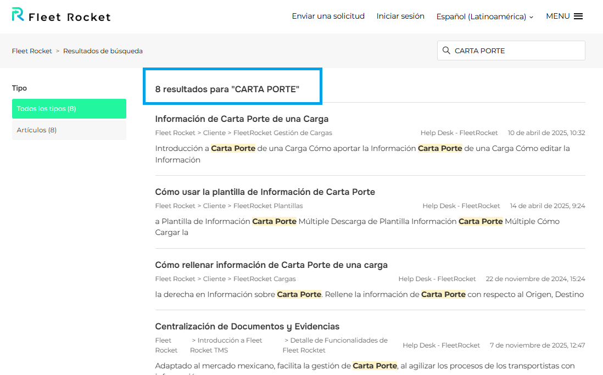Open Información de Carta Porte de una Carga
The image size is (603, 375).
[x=242, y=119]
